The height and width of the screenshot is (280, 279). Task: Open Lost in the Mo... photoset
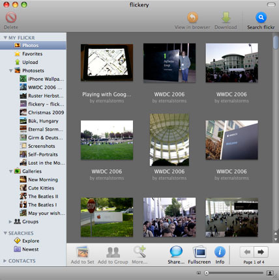pyautogui.click(x=33, y=163)
